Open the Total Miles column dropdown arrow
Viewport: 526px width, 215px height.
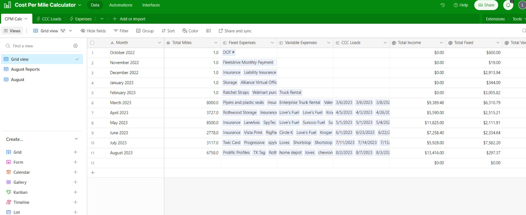pyautogui.click(x=216, y=43)
